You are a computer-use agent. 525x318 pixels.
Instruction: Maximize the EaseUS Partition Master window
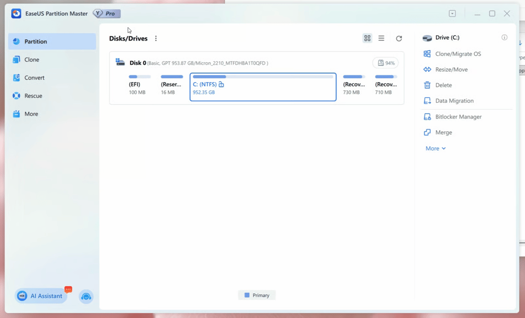pos(492,14)
